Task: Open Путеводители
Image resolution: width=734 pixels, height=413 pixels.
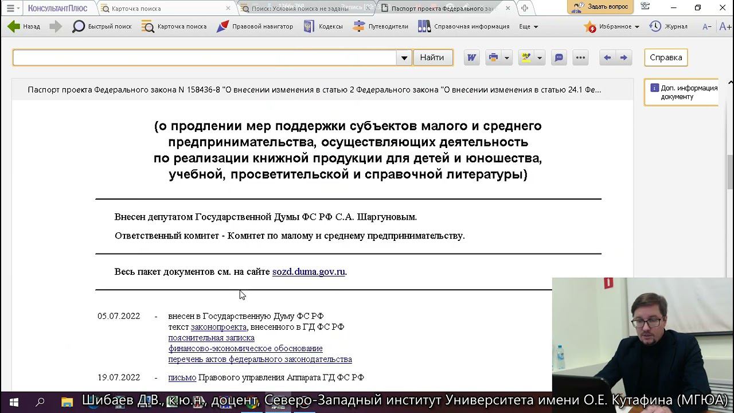Action: [381, 26]
